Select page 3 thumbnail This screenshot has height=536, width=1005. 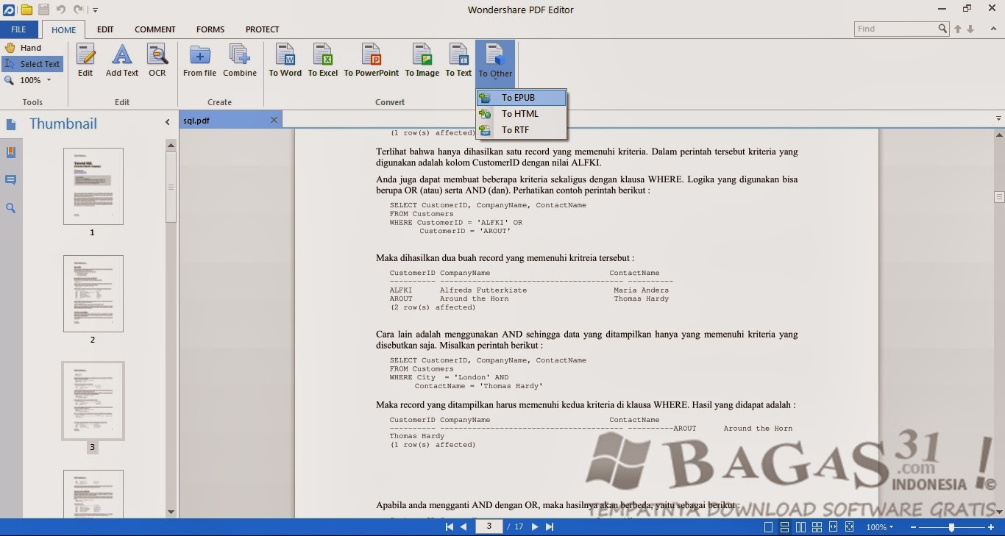point(93,401)
